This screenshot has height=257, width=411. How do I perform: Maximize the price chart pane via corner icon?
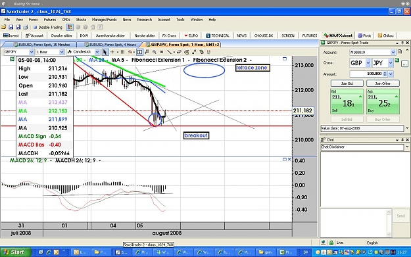click(285, 58)
